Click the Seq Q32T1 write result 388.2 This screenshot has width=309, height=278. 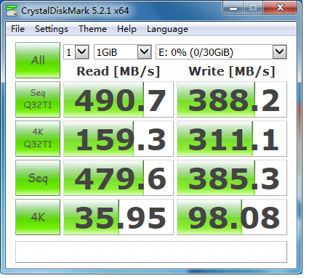(232, 99)
